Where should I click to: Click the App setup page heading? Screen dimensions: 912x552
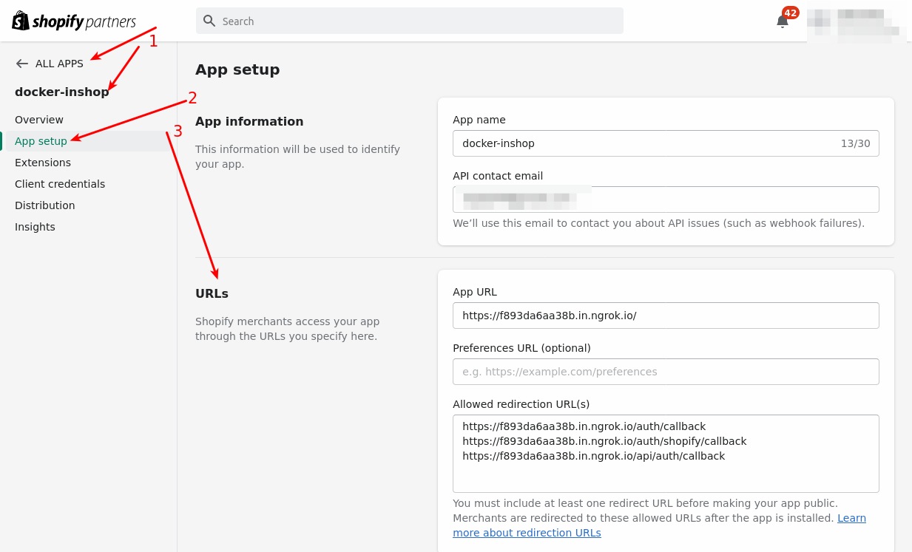point(237,70)
